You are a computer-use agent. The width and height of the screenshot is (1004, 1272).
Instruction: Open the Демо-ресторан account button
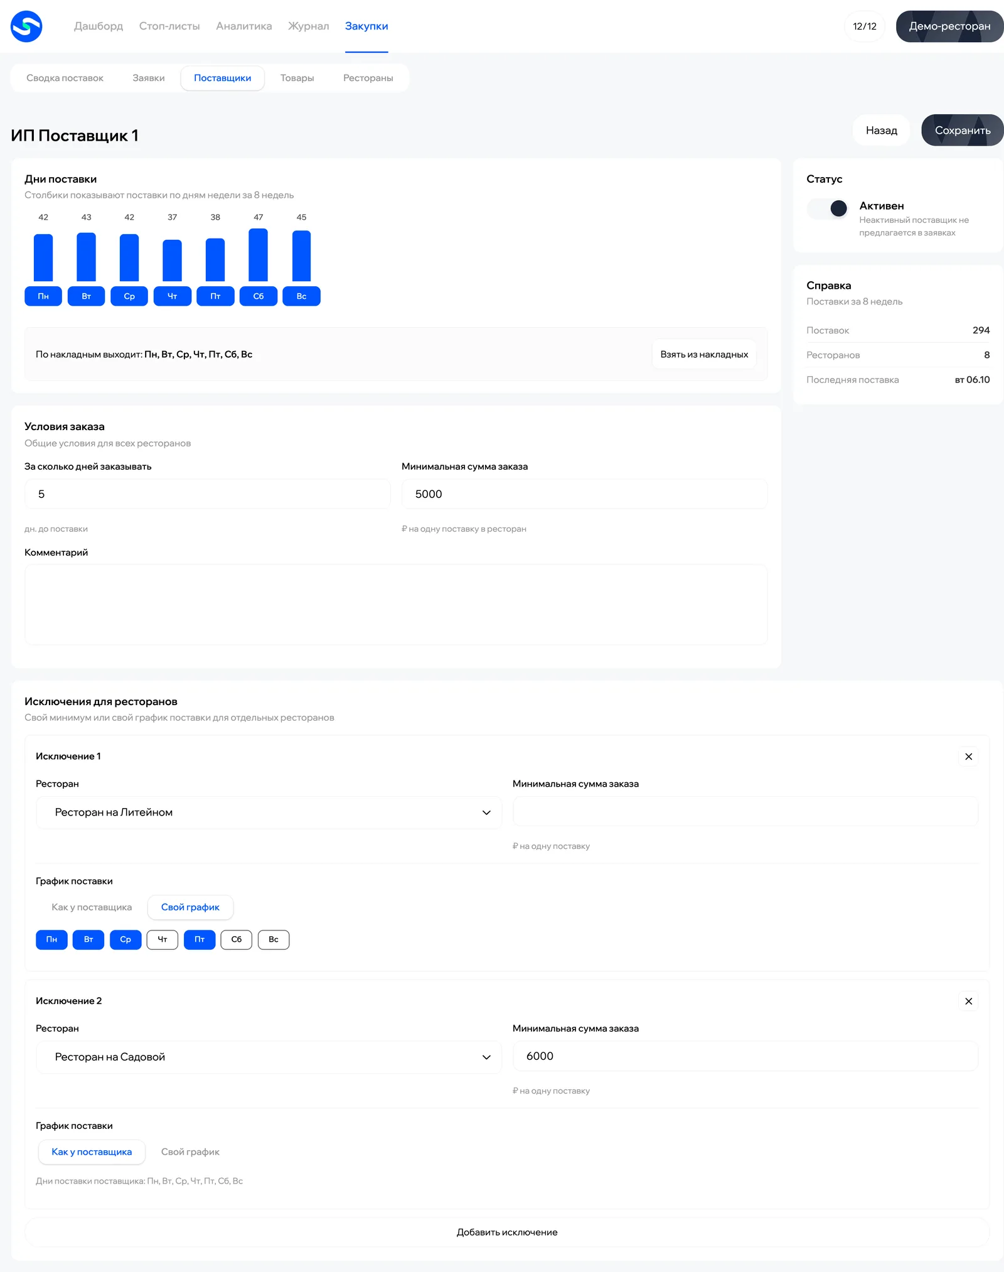tap(949, 26)
